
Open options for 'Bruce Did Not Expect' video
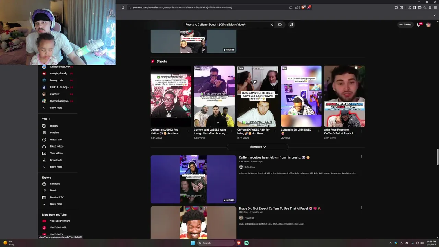coord(361,208)
